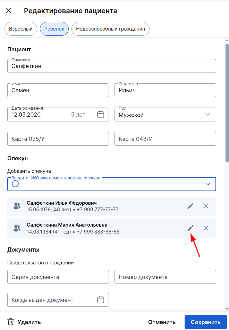
Task: Click the Опекун section heading
Action: click(x=17, y=158)
